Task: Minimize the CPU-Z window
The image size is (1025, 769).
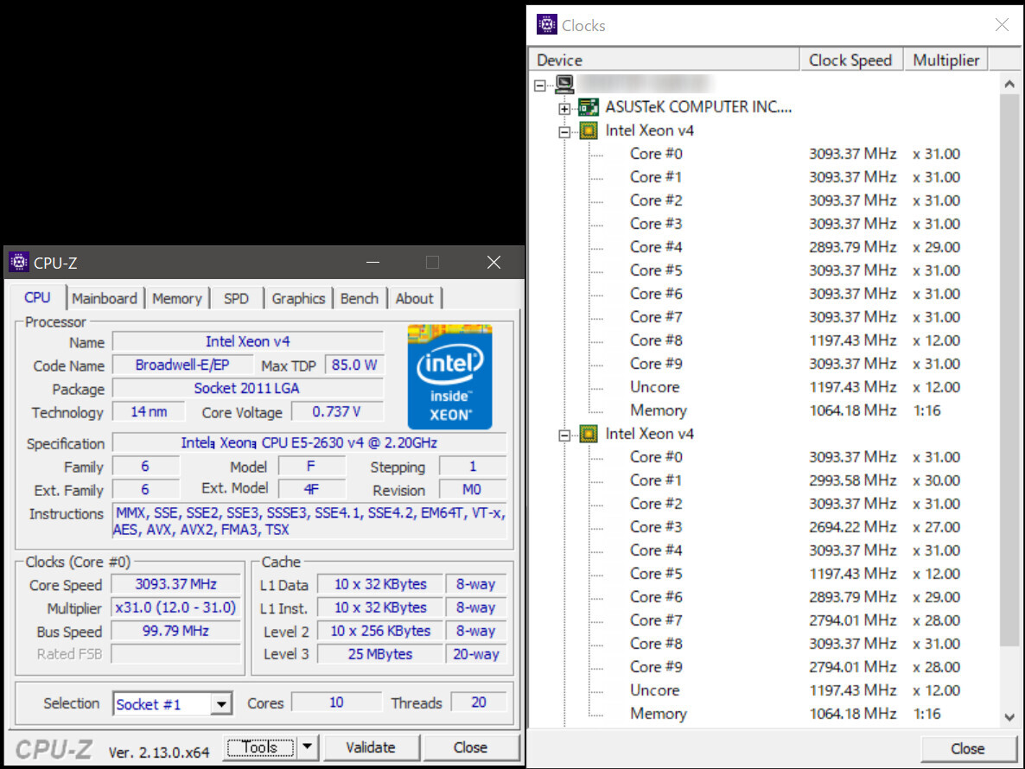Action: [x=372, y=262]
